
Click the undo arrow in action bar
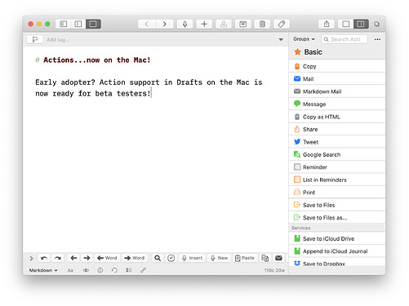(x=44, y=258)
